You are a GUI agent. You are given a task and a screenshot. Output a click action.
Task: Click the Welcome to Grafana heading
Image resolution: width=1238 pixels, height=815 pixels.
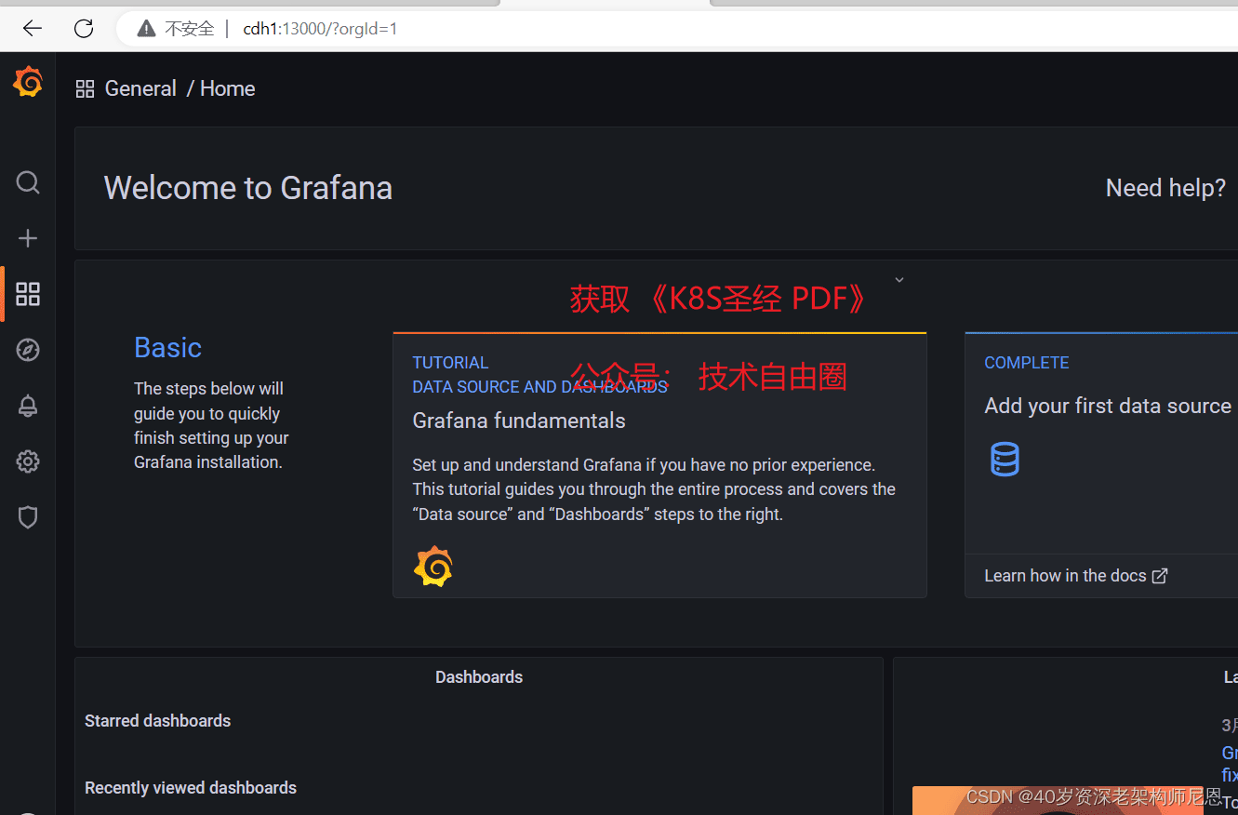pos(248,188)
